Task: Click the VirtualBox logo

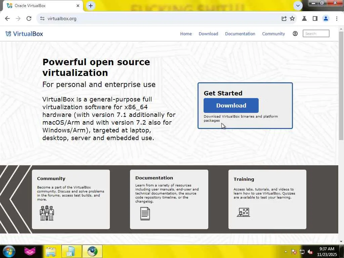Action: click(24, 34)
